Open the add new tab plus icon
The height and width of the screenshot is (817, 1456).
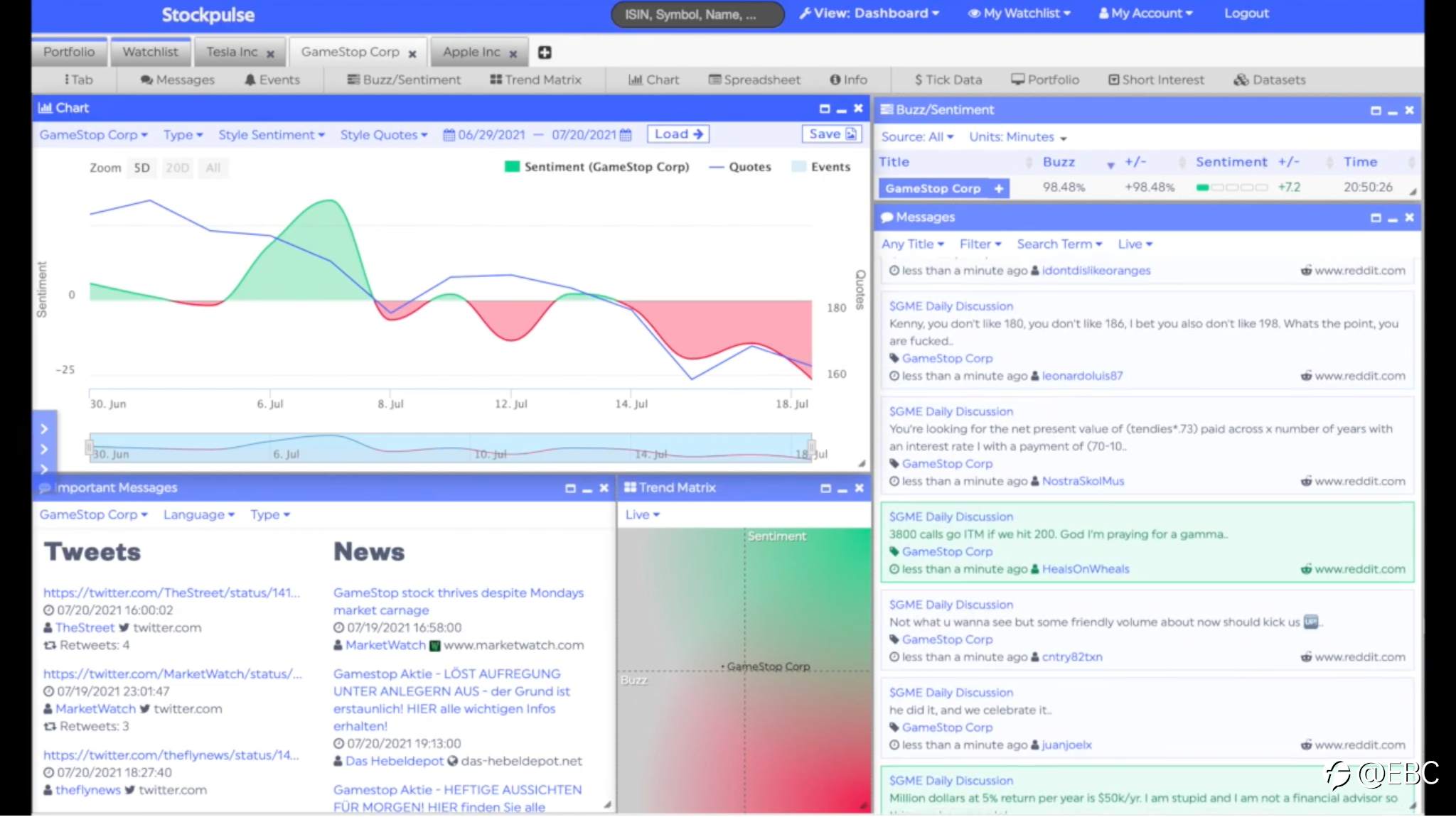545,53
